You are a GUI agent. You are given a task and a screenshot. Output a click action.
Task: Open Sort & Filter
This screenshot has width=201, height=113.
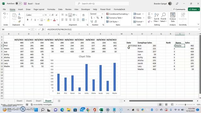point(156,18)
